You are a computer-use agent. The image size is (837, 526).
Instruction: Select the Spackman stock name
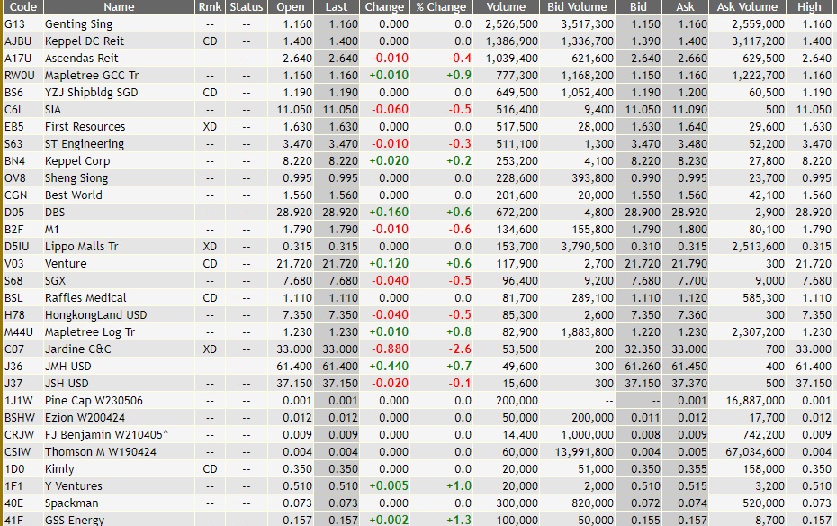pyautogui.click(x=71, y=503)
